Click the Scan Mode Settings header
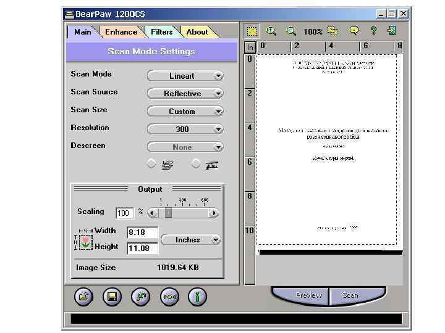 click(151, 51)
